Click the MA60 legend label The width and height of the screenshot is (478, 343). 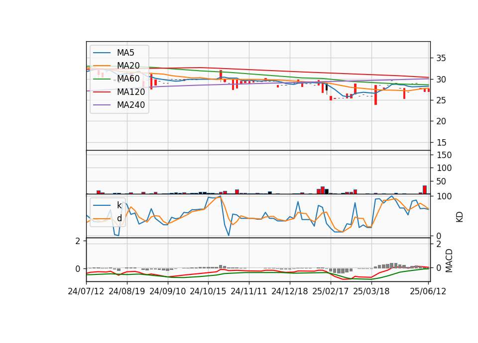coord(128,79)
